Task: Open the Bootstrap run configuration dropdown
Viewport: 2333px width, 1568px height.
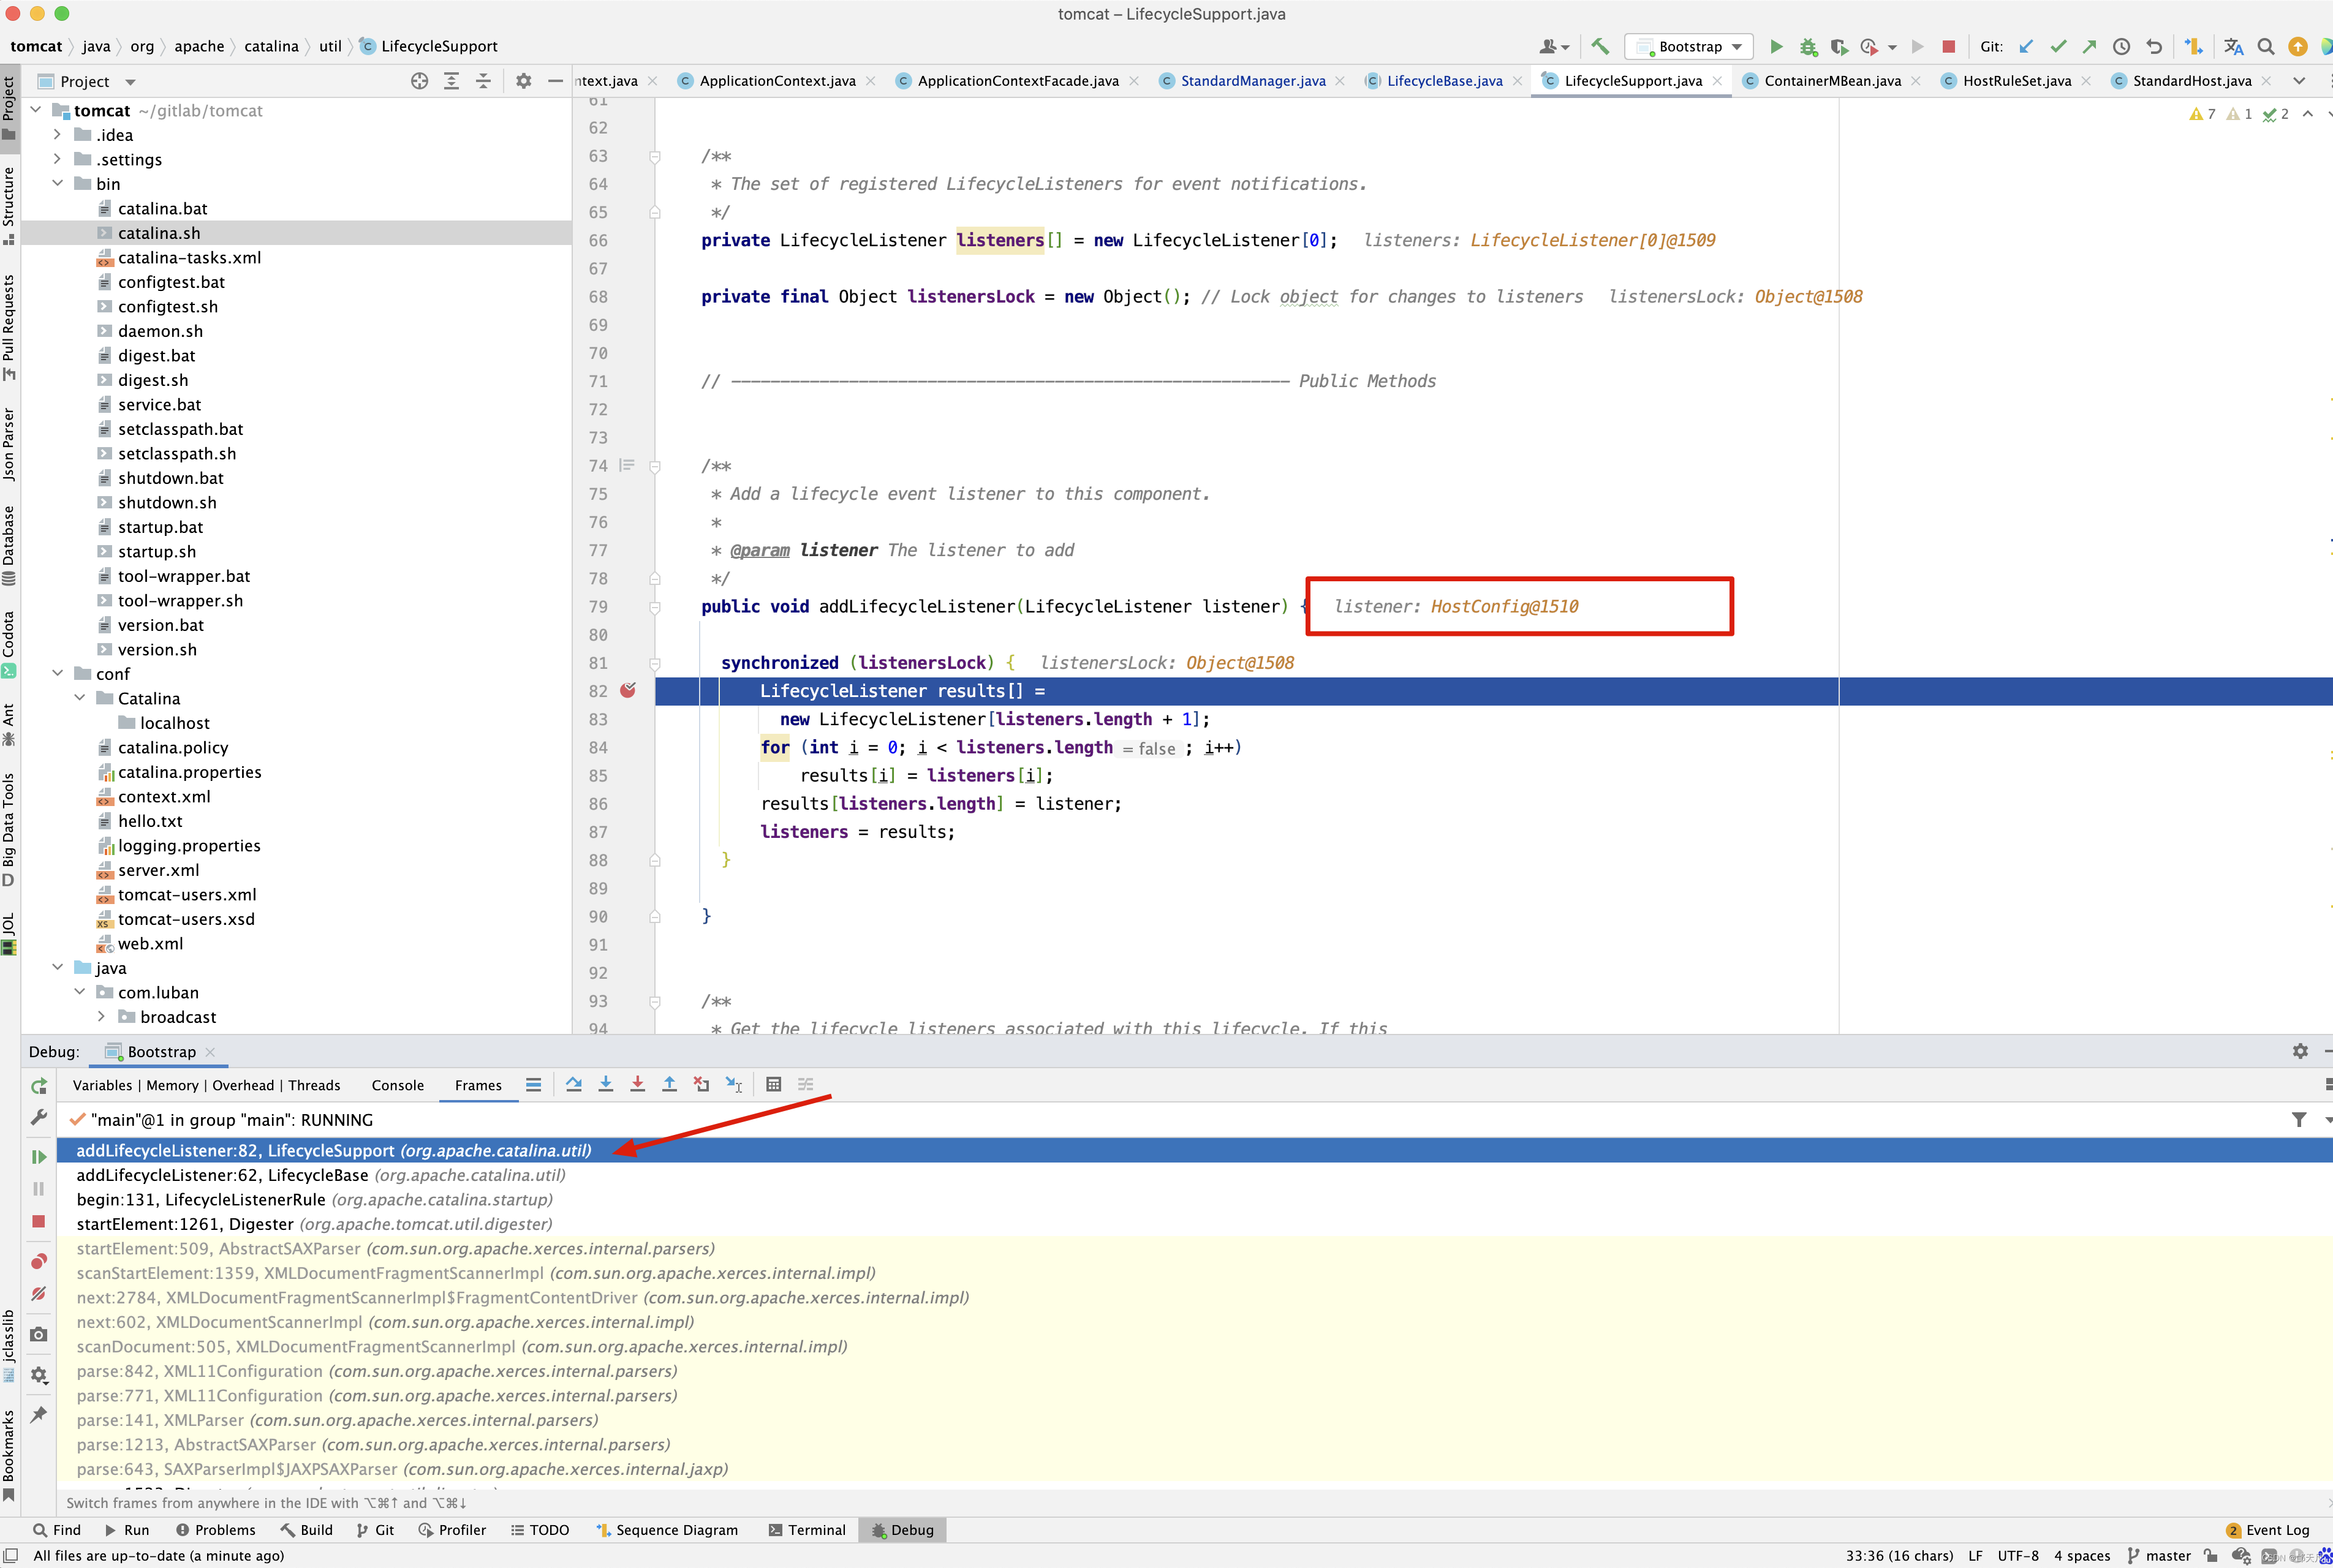Action: tap(1690, 46)
